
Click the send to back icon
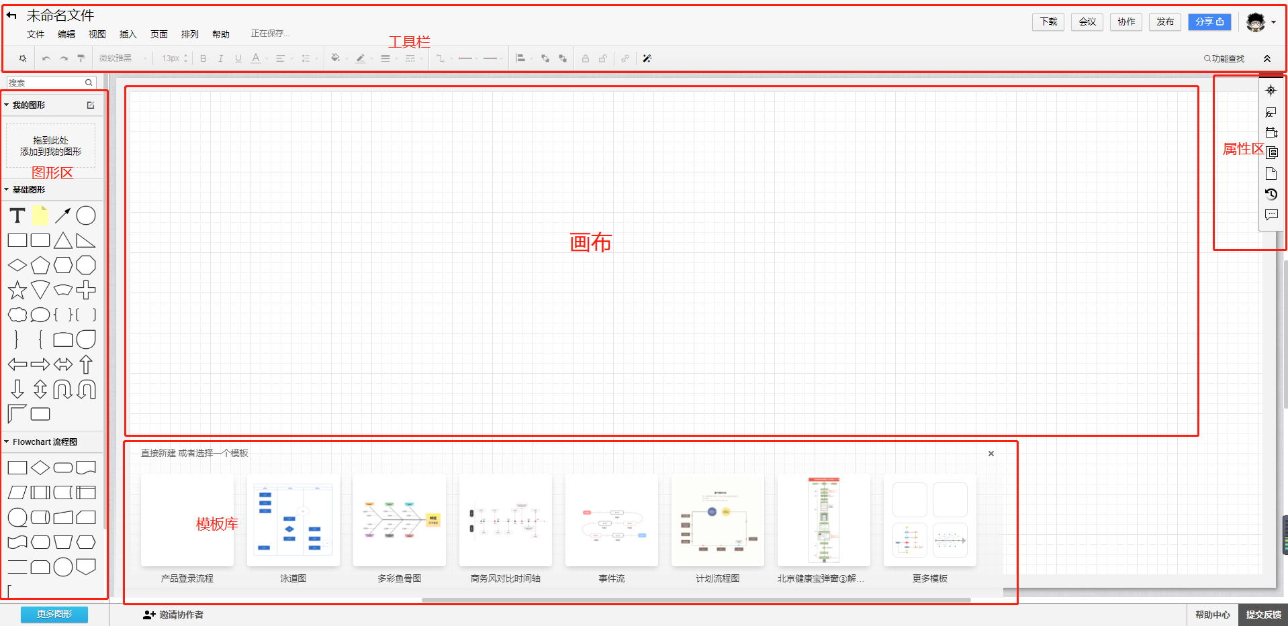point(563,58)
